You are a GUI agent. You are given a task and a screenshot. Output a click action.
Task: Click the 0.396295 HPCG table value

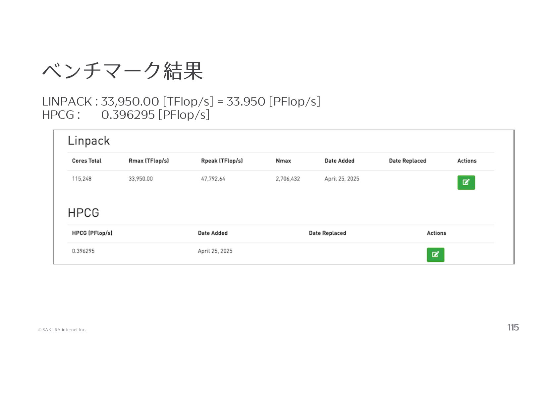click(83, 251)
